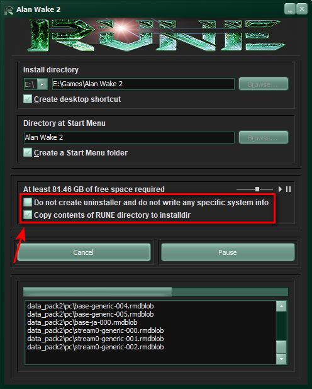
Task: Toggle Create a Start Menu folder checkbox
Action: [x=28, y=152]
